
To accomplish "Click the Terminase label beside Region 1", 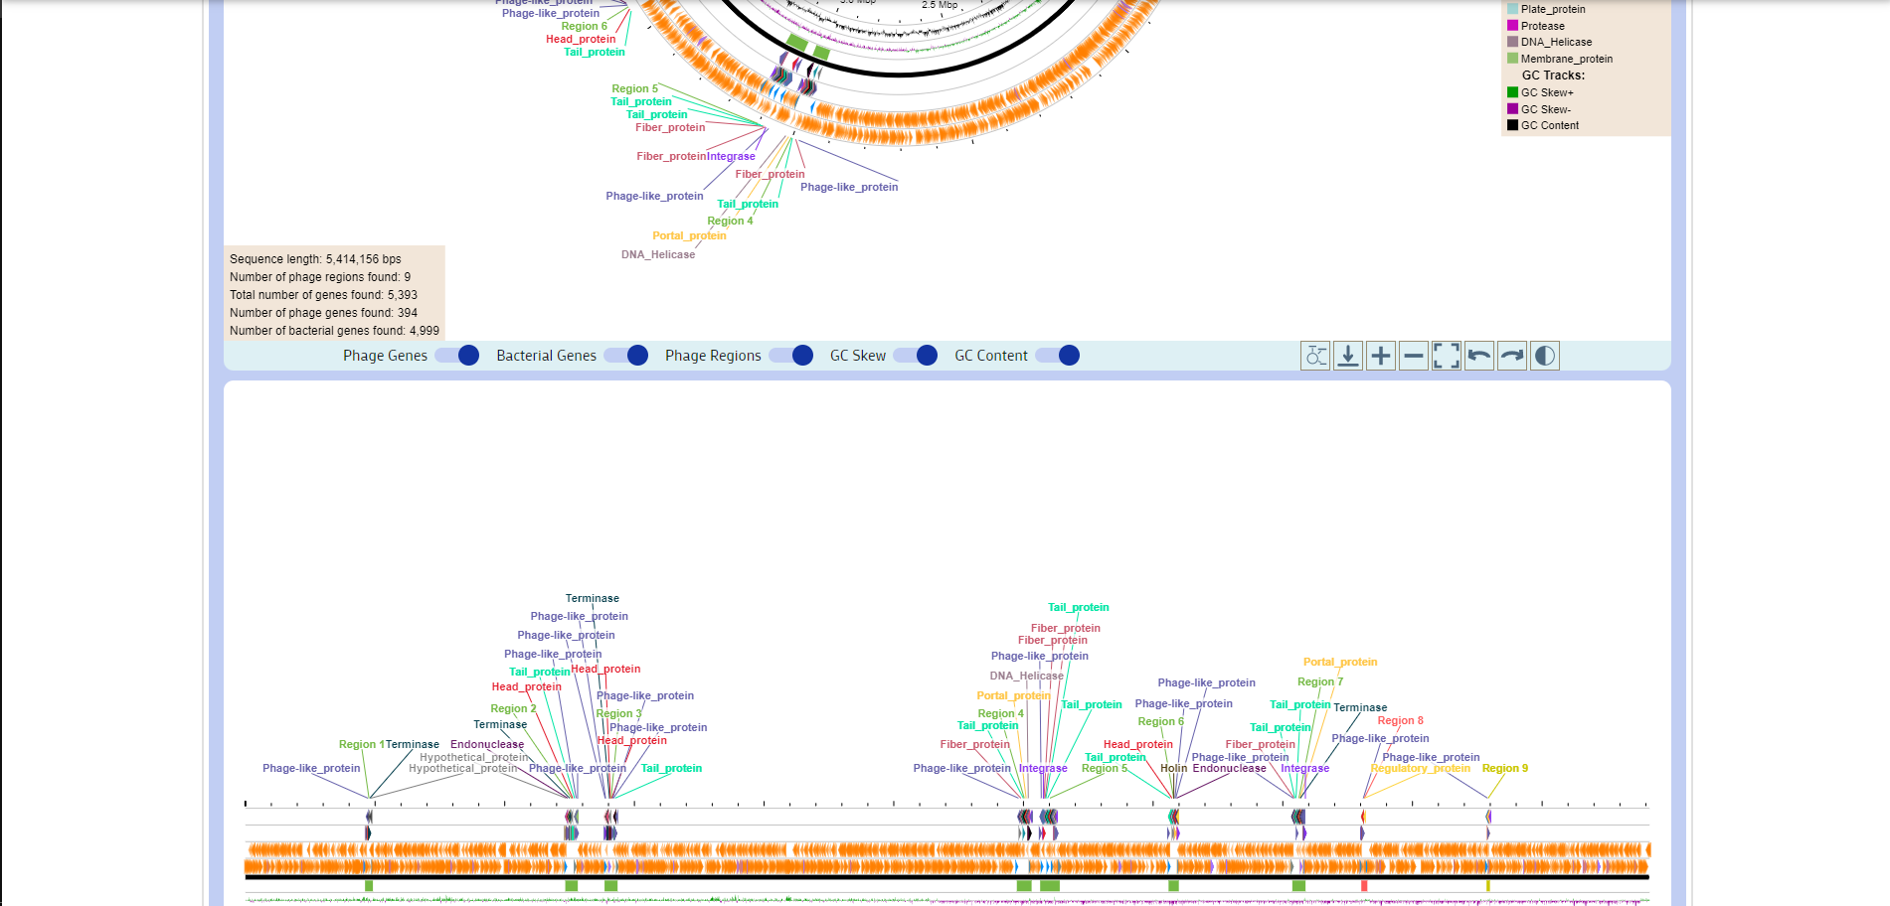I will 413,744.
